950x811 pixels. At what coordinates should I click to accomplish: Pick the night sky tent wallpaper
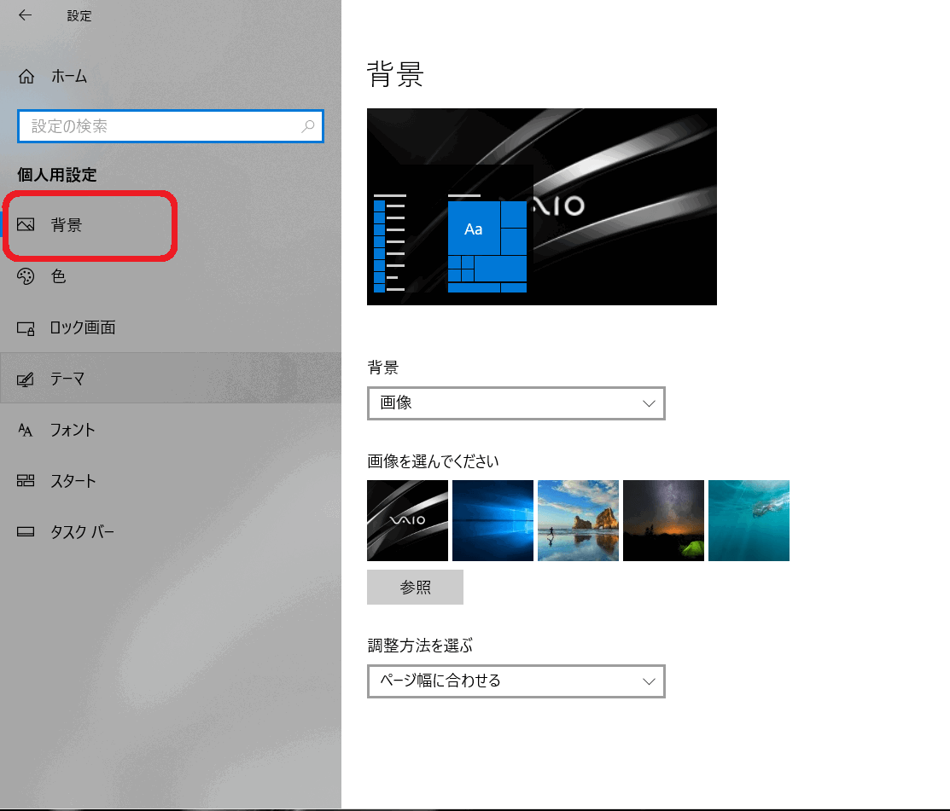pyautogui.click(x=663, y=520)
